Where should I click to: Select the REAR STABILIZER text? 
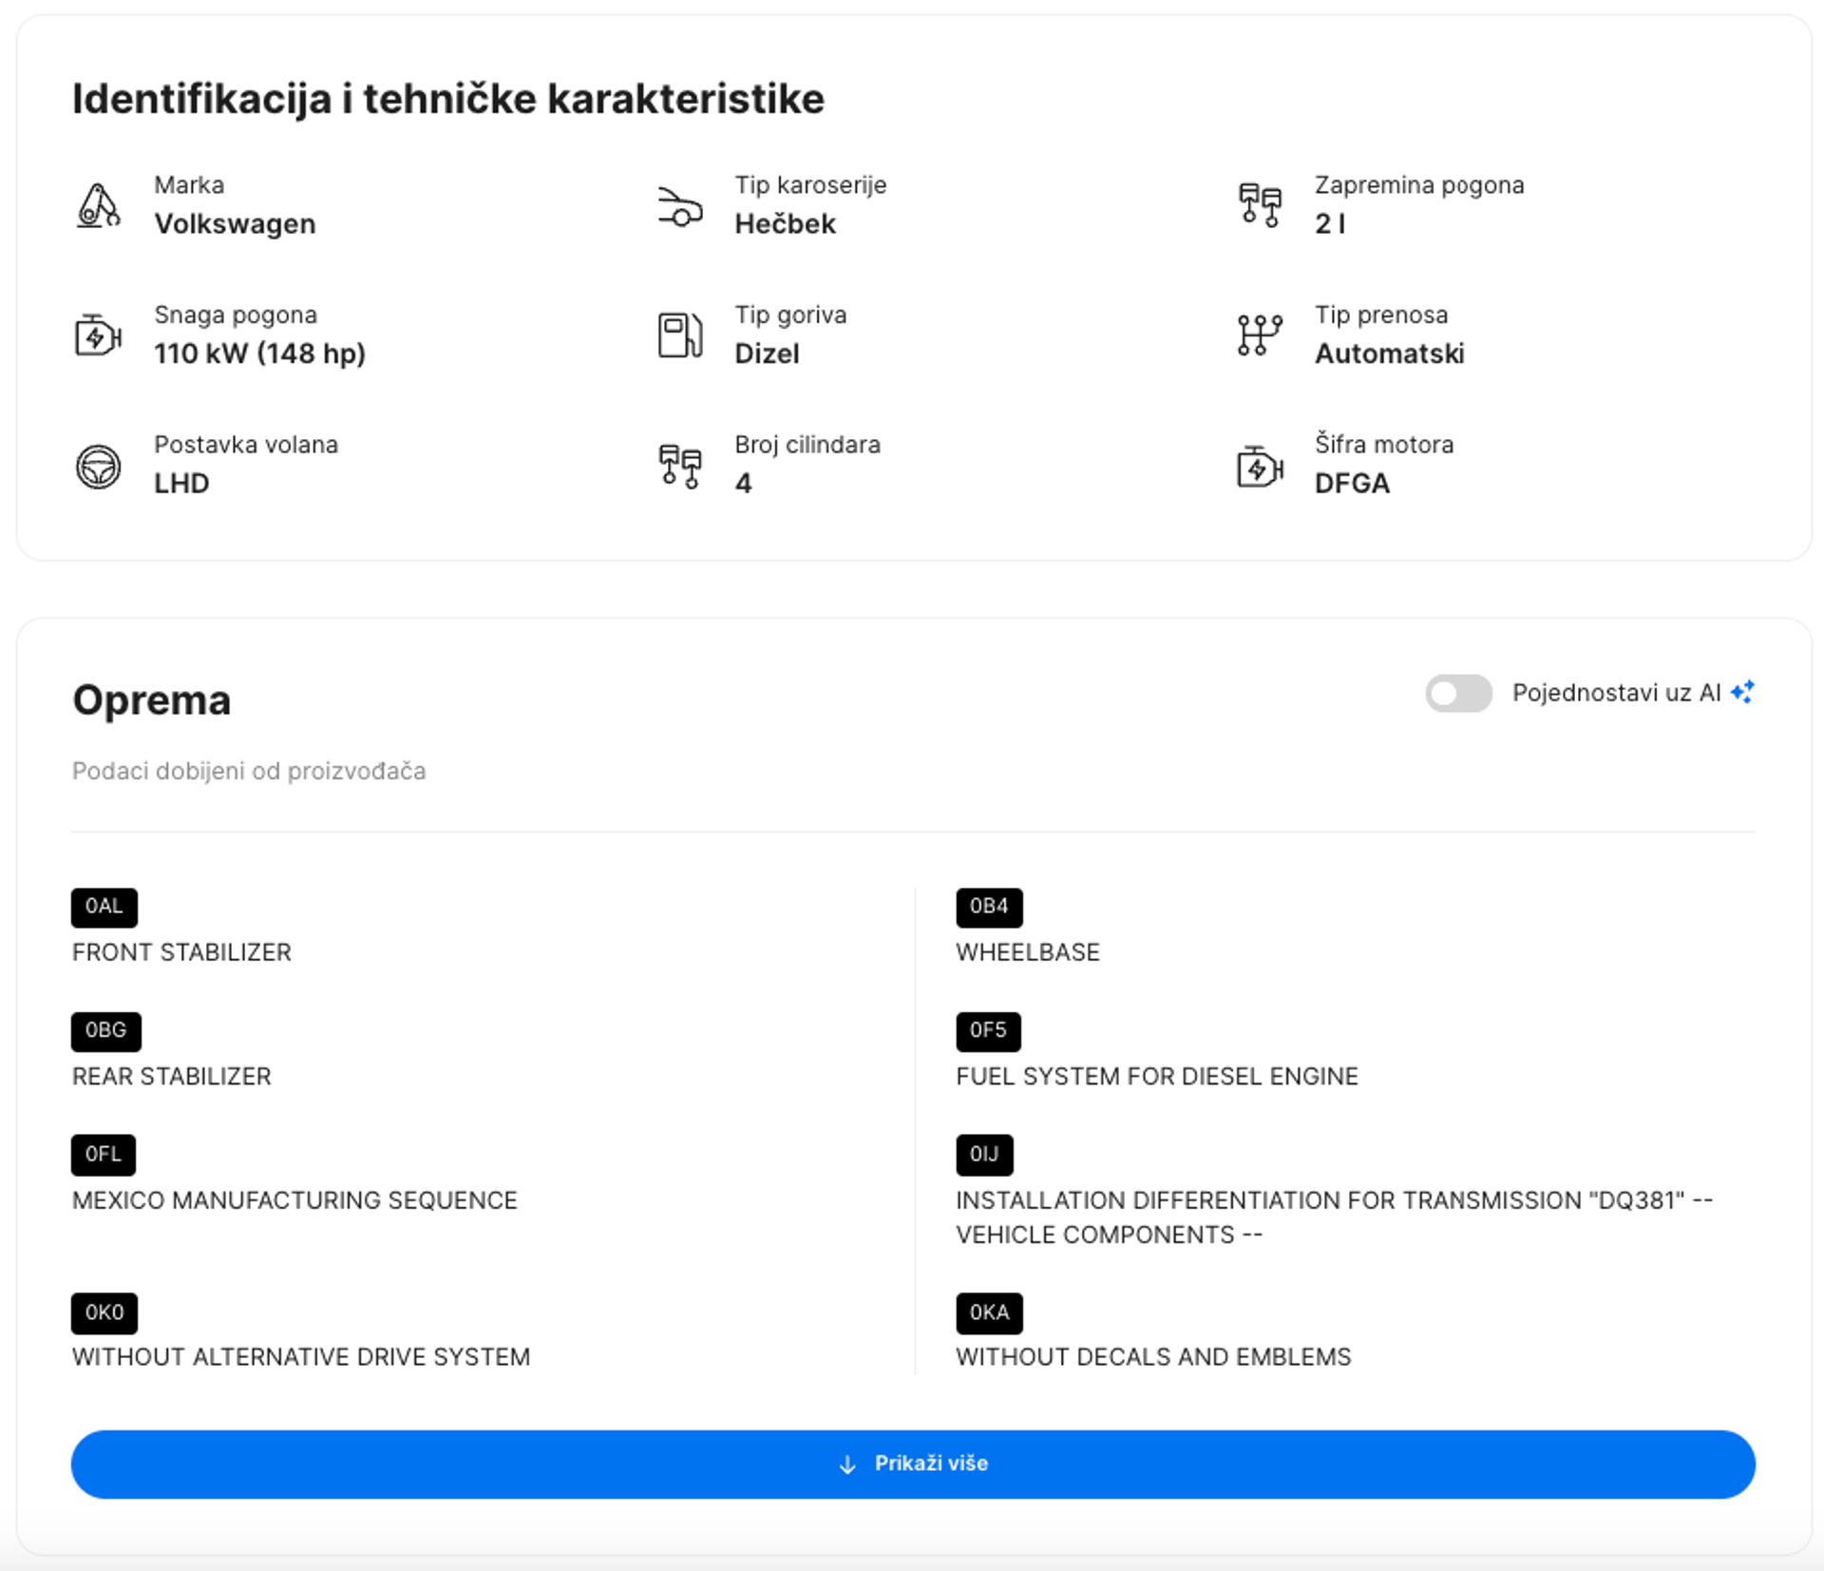[172, 1076]
